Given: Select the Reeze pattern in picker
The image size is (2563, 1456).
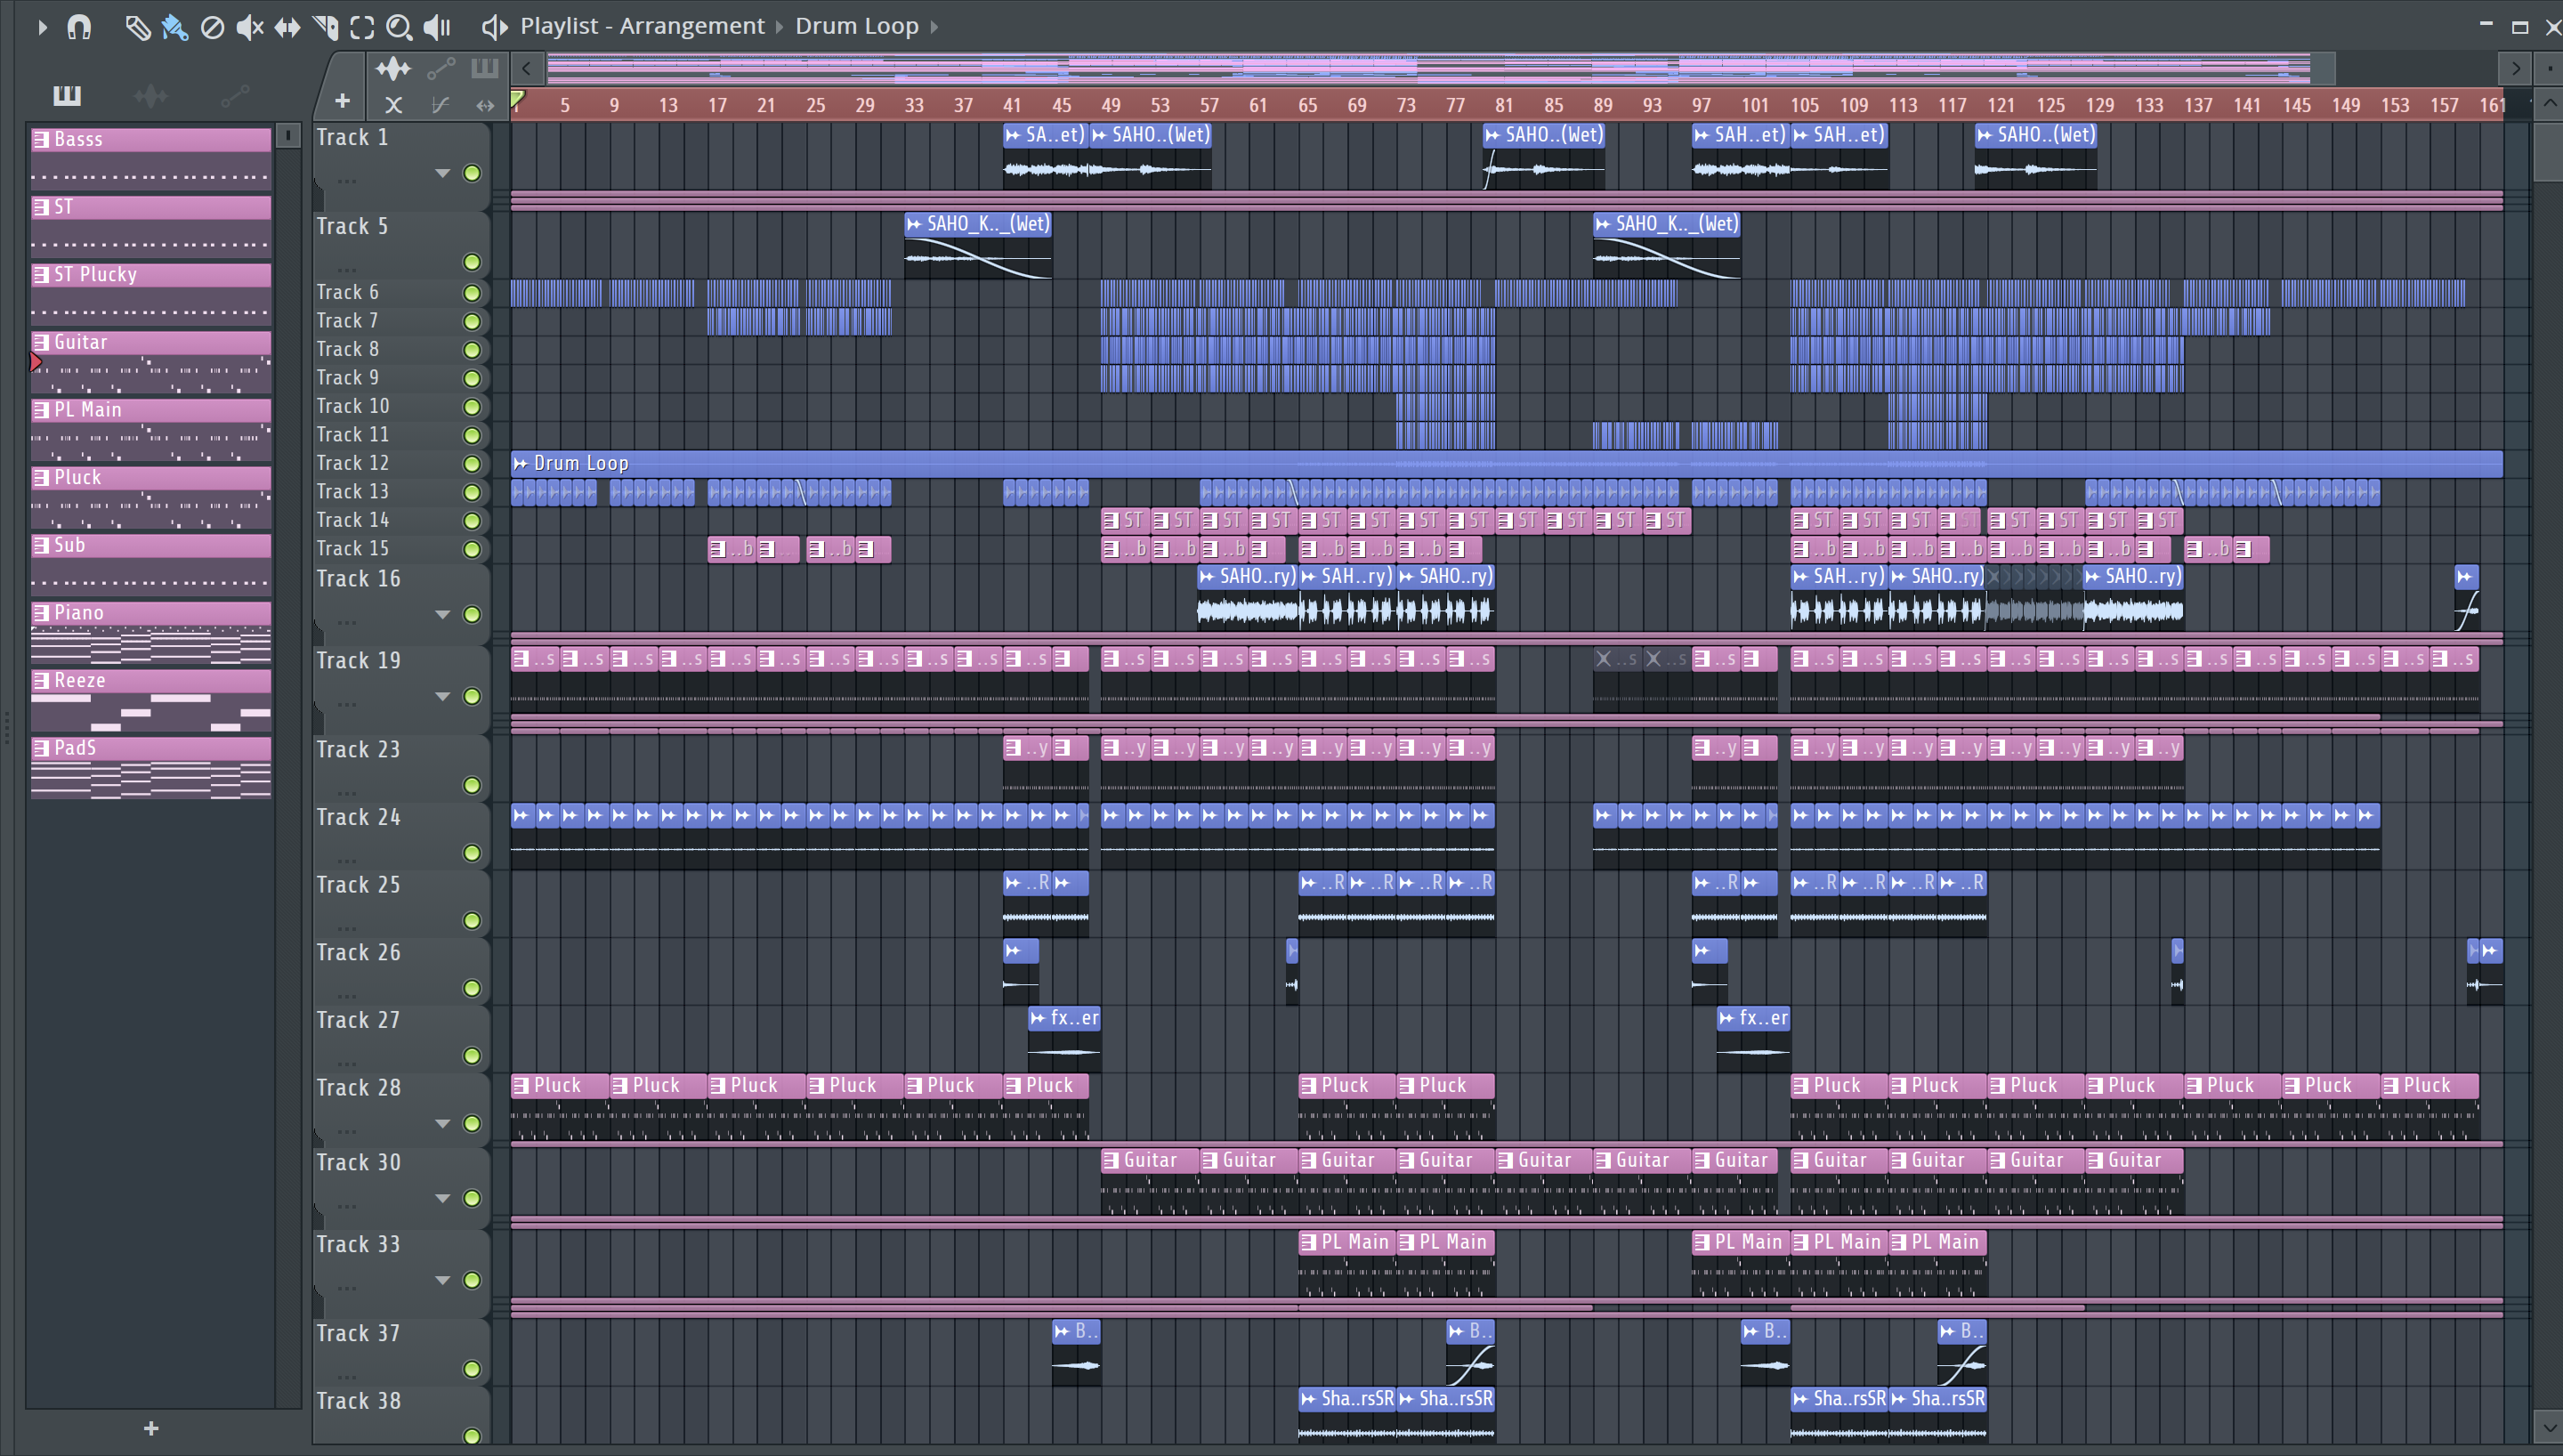Looking at the screenshot, I should pyautogui.click(x=151, y=700).
